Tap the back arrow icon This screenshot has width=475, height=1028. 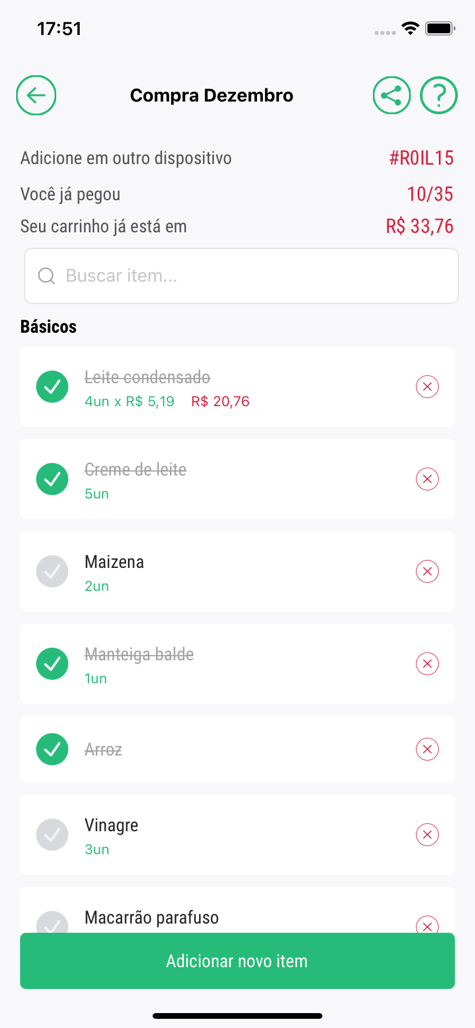pos(36,95)
